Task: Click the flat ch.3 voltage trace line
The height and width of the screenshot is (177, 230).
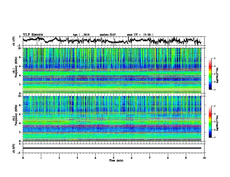Action: [112, 148]
